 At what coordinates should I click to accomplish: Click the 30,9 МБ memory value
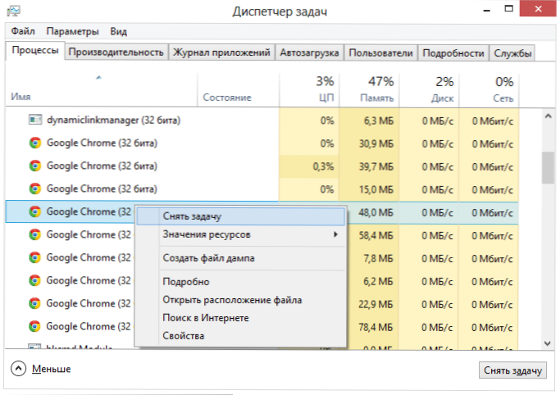[x=376, y=143]
